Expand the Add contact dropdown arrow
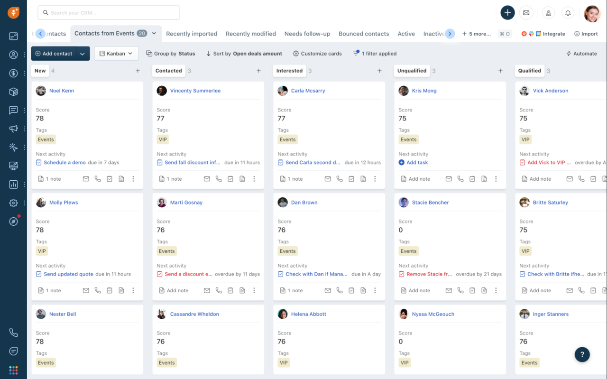 (83, 53)
